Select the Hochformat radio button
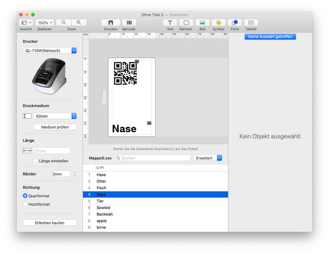Viewport: 329px width, 254px height. pyautogui.click(x=25, y=204)
